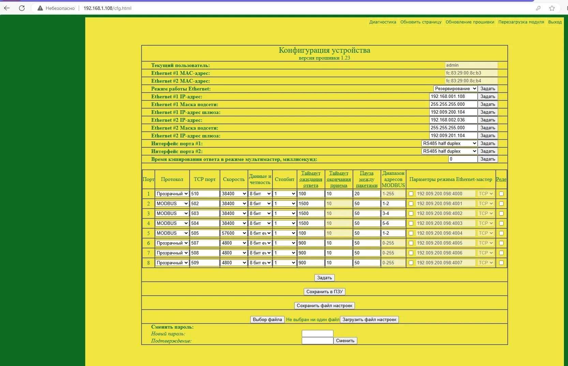
Task: Open the baud rate dropdown for port 2
Action: 234,204
